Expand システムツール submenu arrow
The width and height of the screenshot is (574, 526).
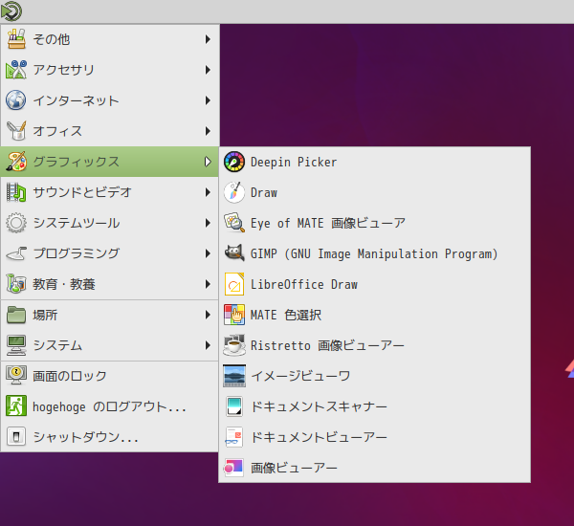coord(208,223)
